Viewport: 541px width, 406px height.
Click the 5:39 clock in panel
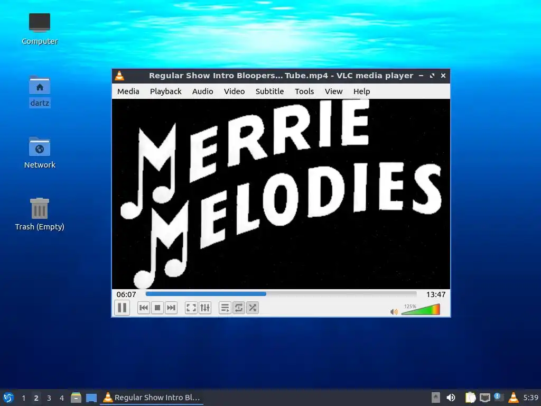click(530, 398)
